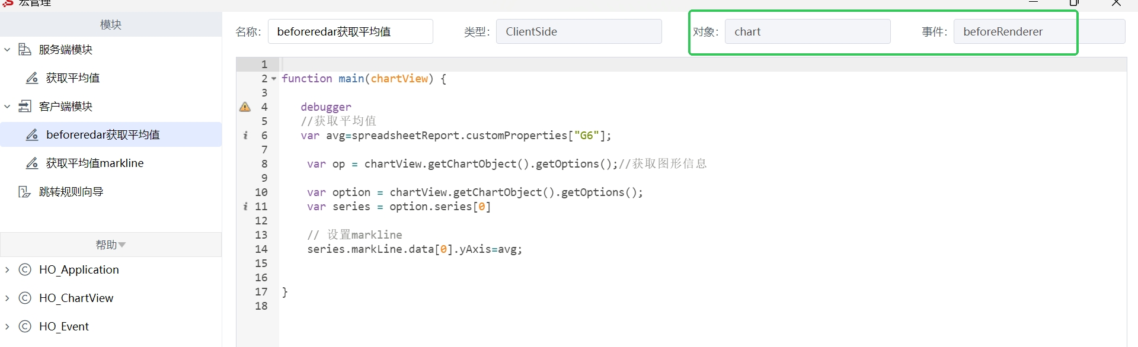Click the 模块 panel header

tap(111, 24)
